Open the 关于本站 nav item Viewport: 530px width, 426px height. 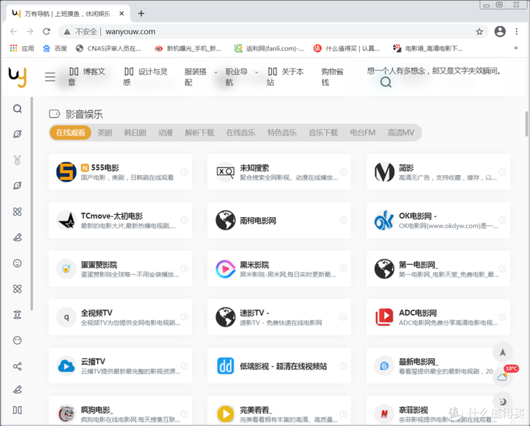286,77
